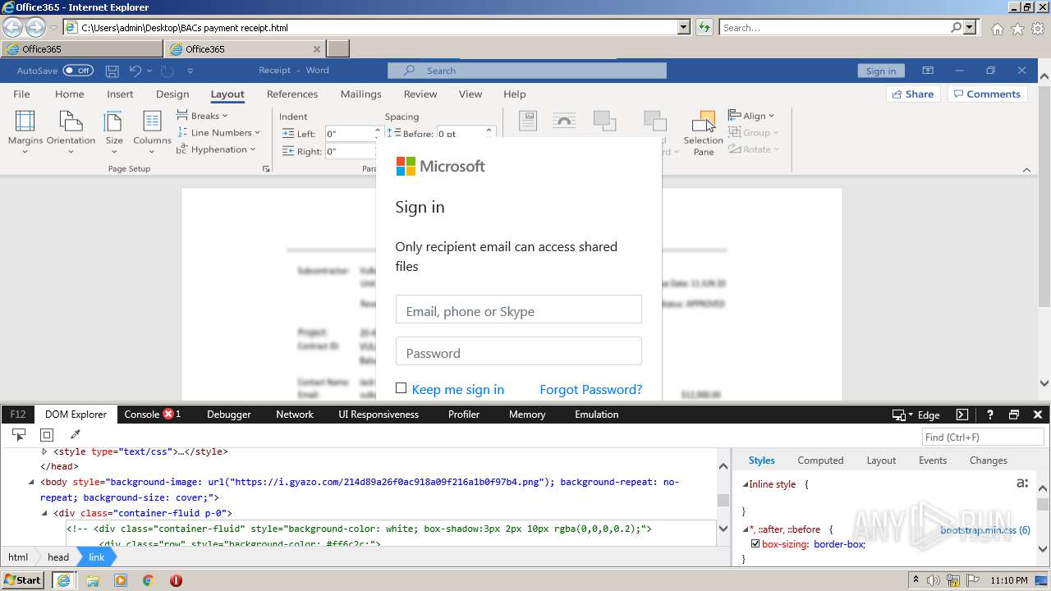Click the Forgot Password? link

pyautogui.click(x=591, y=389)
